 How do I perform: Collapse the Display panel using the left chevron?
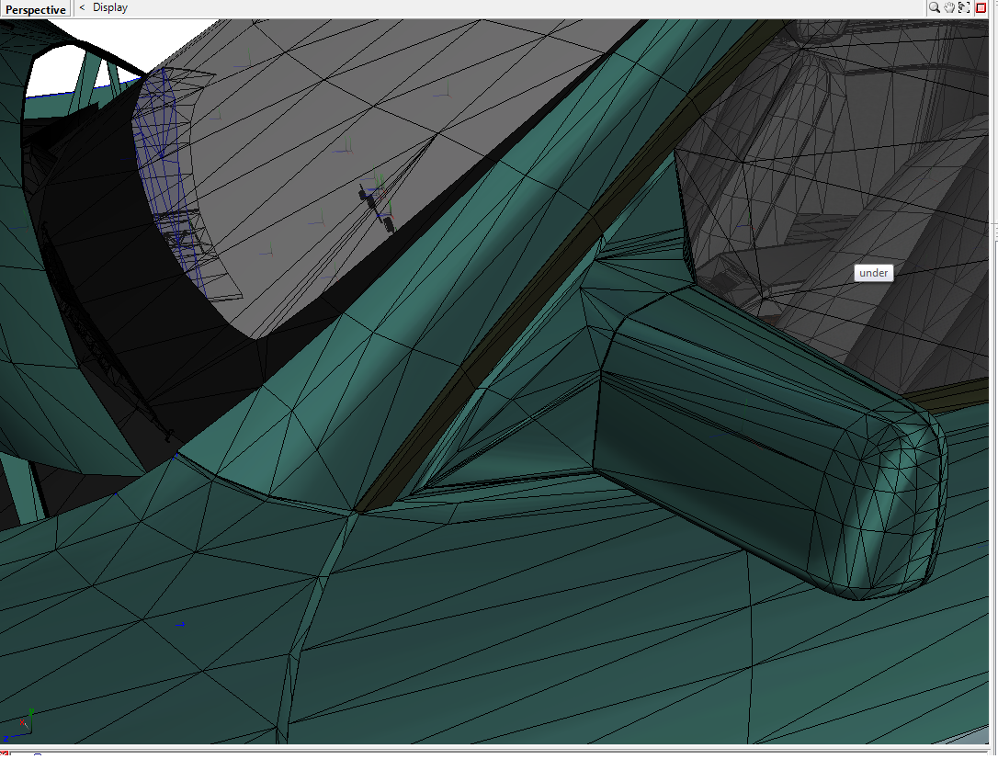(81, 7)
